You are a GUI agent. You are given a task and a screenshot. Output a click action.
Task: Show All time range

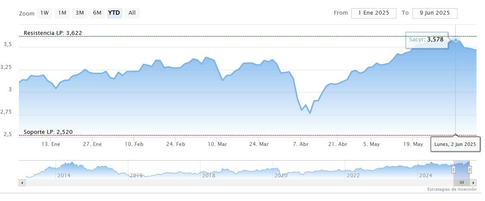point(132,13)
